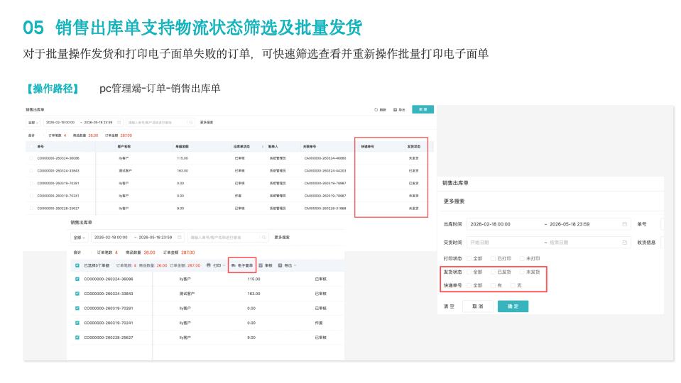681x383 pixels.
Task: Click 客户名称 column header in top table
Action: 124,147
